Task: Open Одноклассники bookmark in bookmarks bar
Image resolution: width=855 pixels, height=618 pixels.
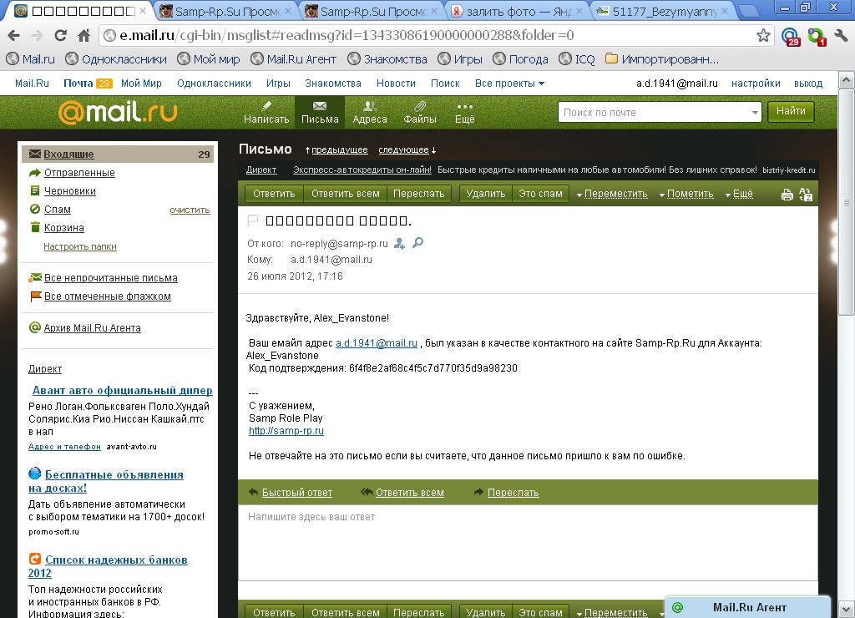Action: [x=116, y=59]
